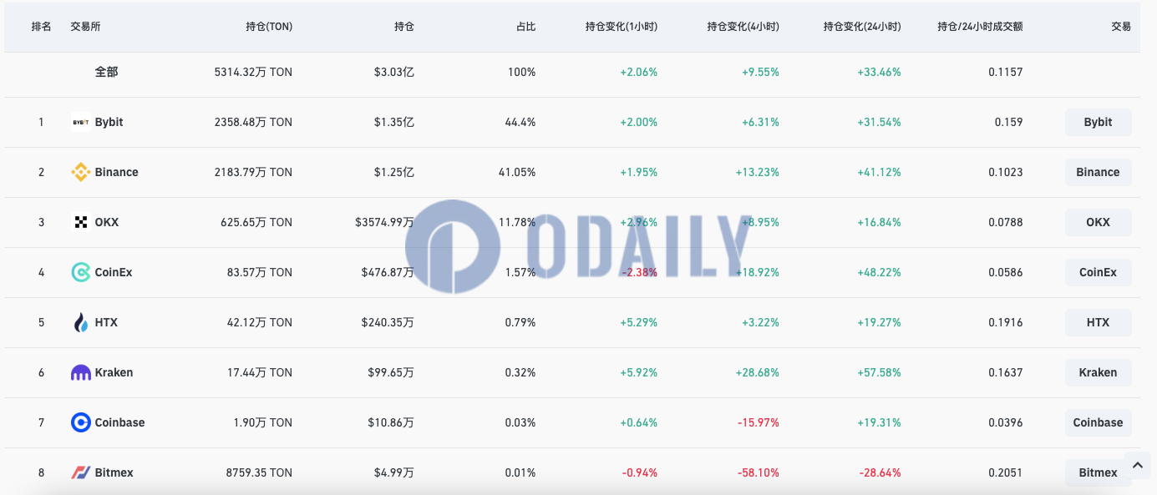Click the 交易 column header
Viewport: 1157px width, 495px height.
[x=1121, y=27]
